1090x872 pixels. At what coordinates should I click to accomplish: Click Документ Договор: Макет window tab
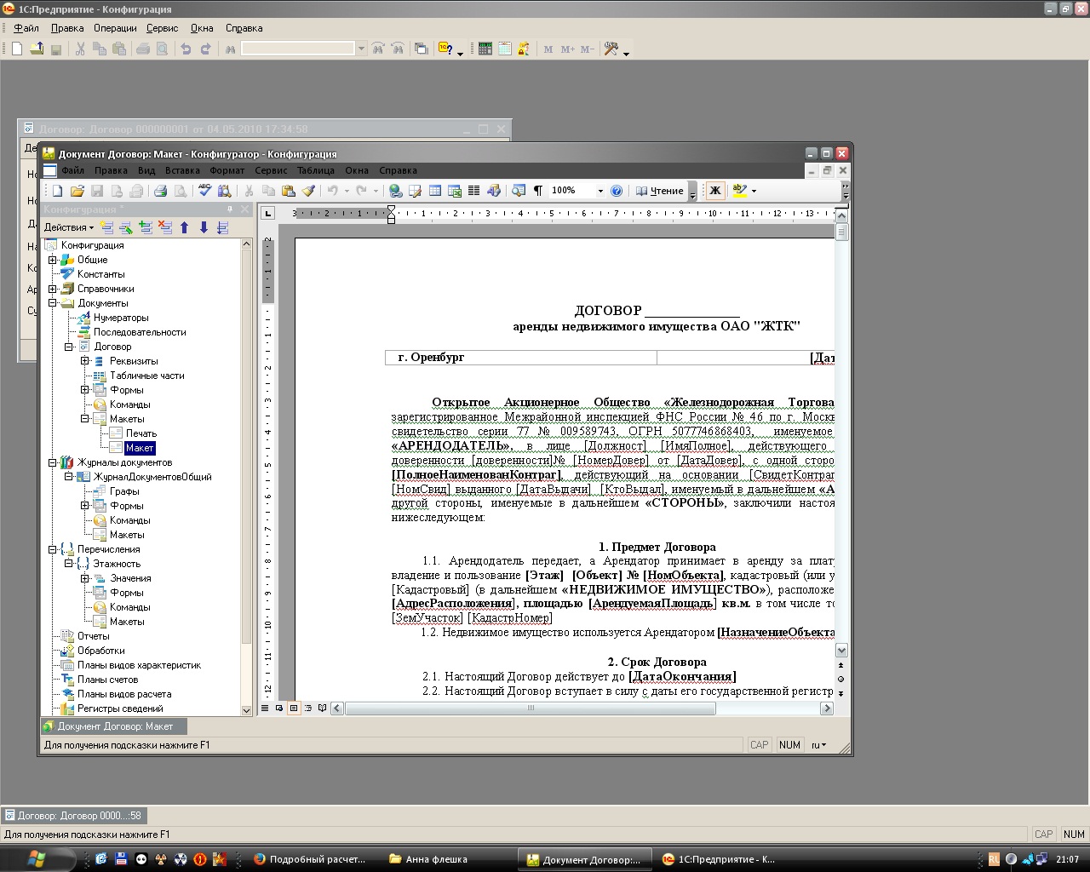[114, 726]
